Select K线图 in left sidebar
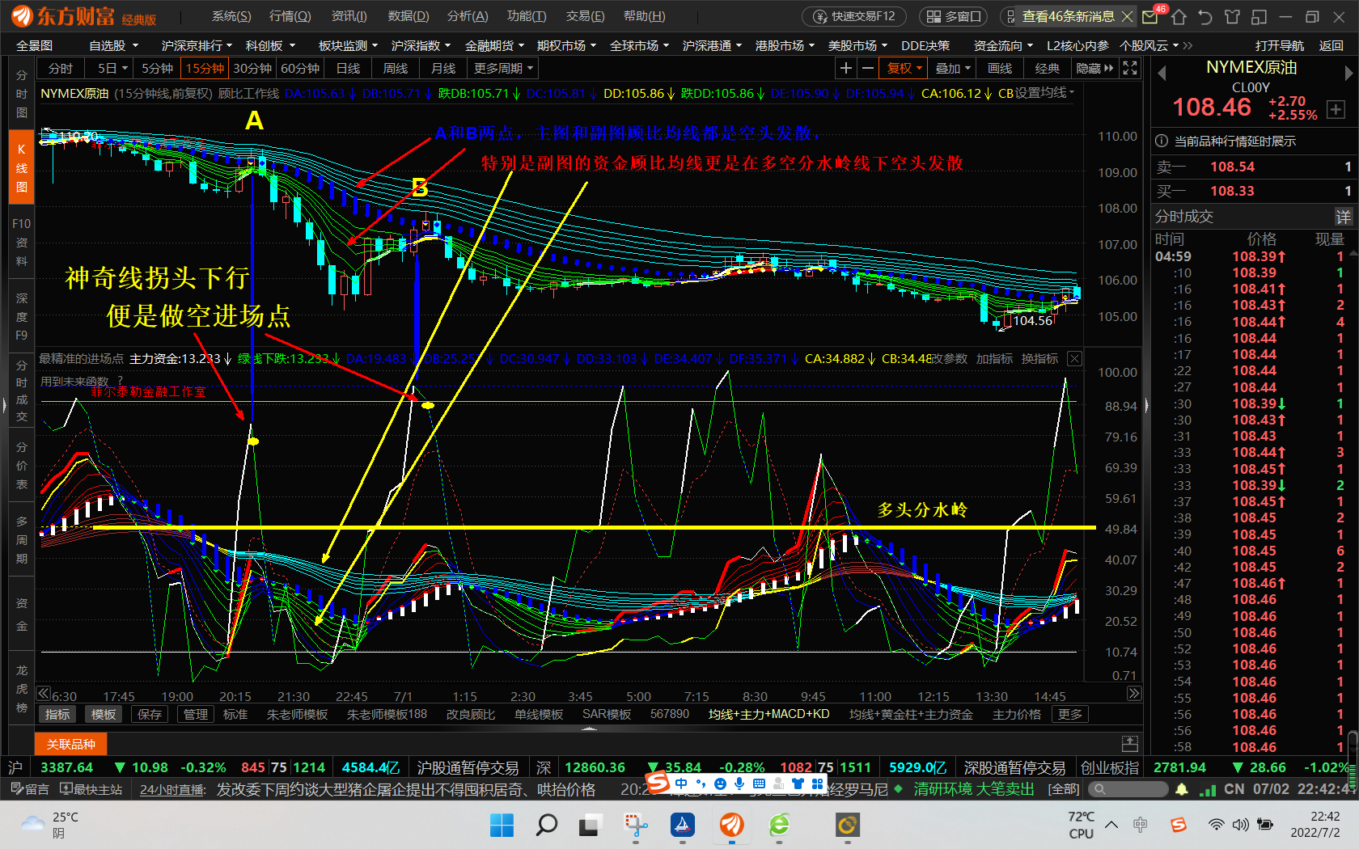The image size is (1359, 849). (x=22, y=168)
